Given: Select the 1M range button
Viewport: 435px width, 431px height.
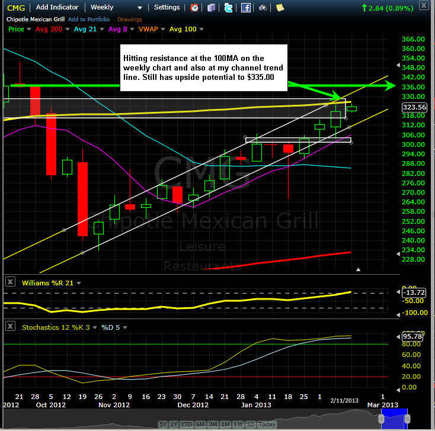Looking at the screenshot, I should (x=225, y=424).
